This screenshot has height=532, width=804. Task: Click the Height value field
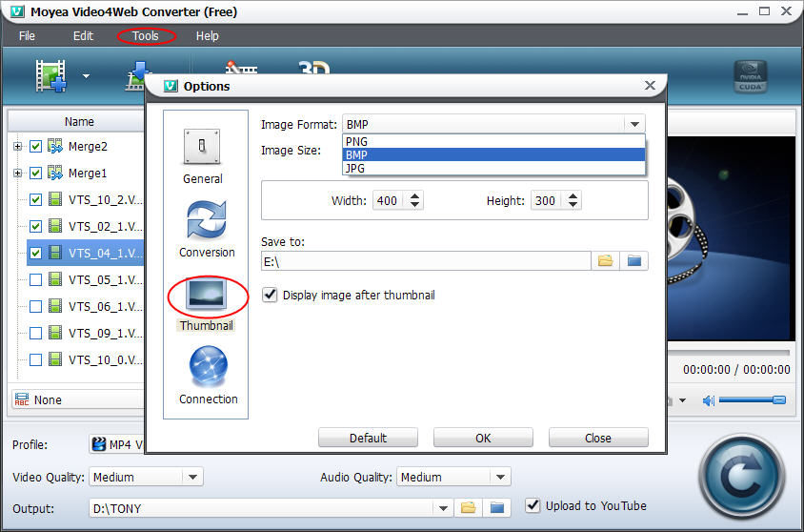coord(547,200)
